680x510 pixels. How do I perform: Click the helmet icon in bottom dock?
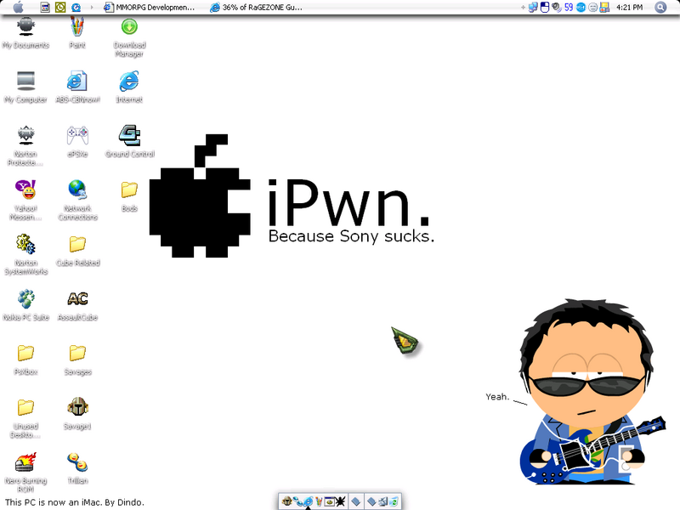tap(287, 501)
